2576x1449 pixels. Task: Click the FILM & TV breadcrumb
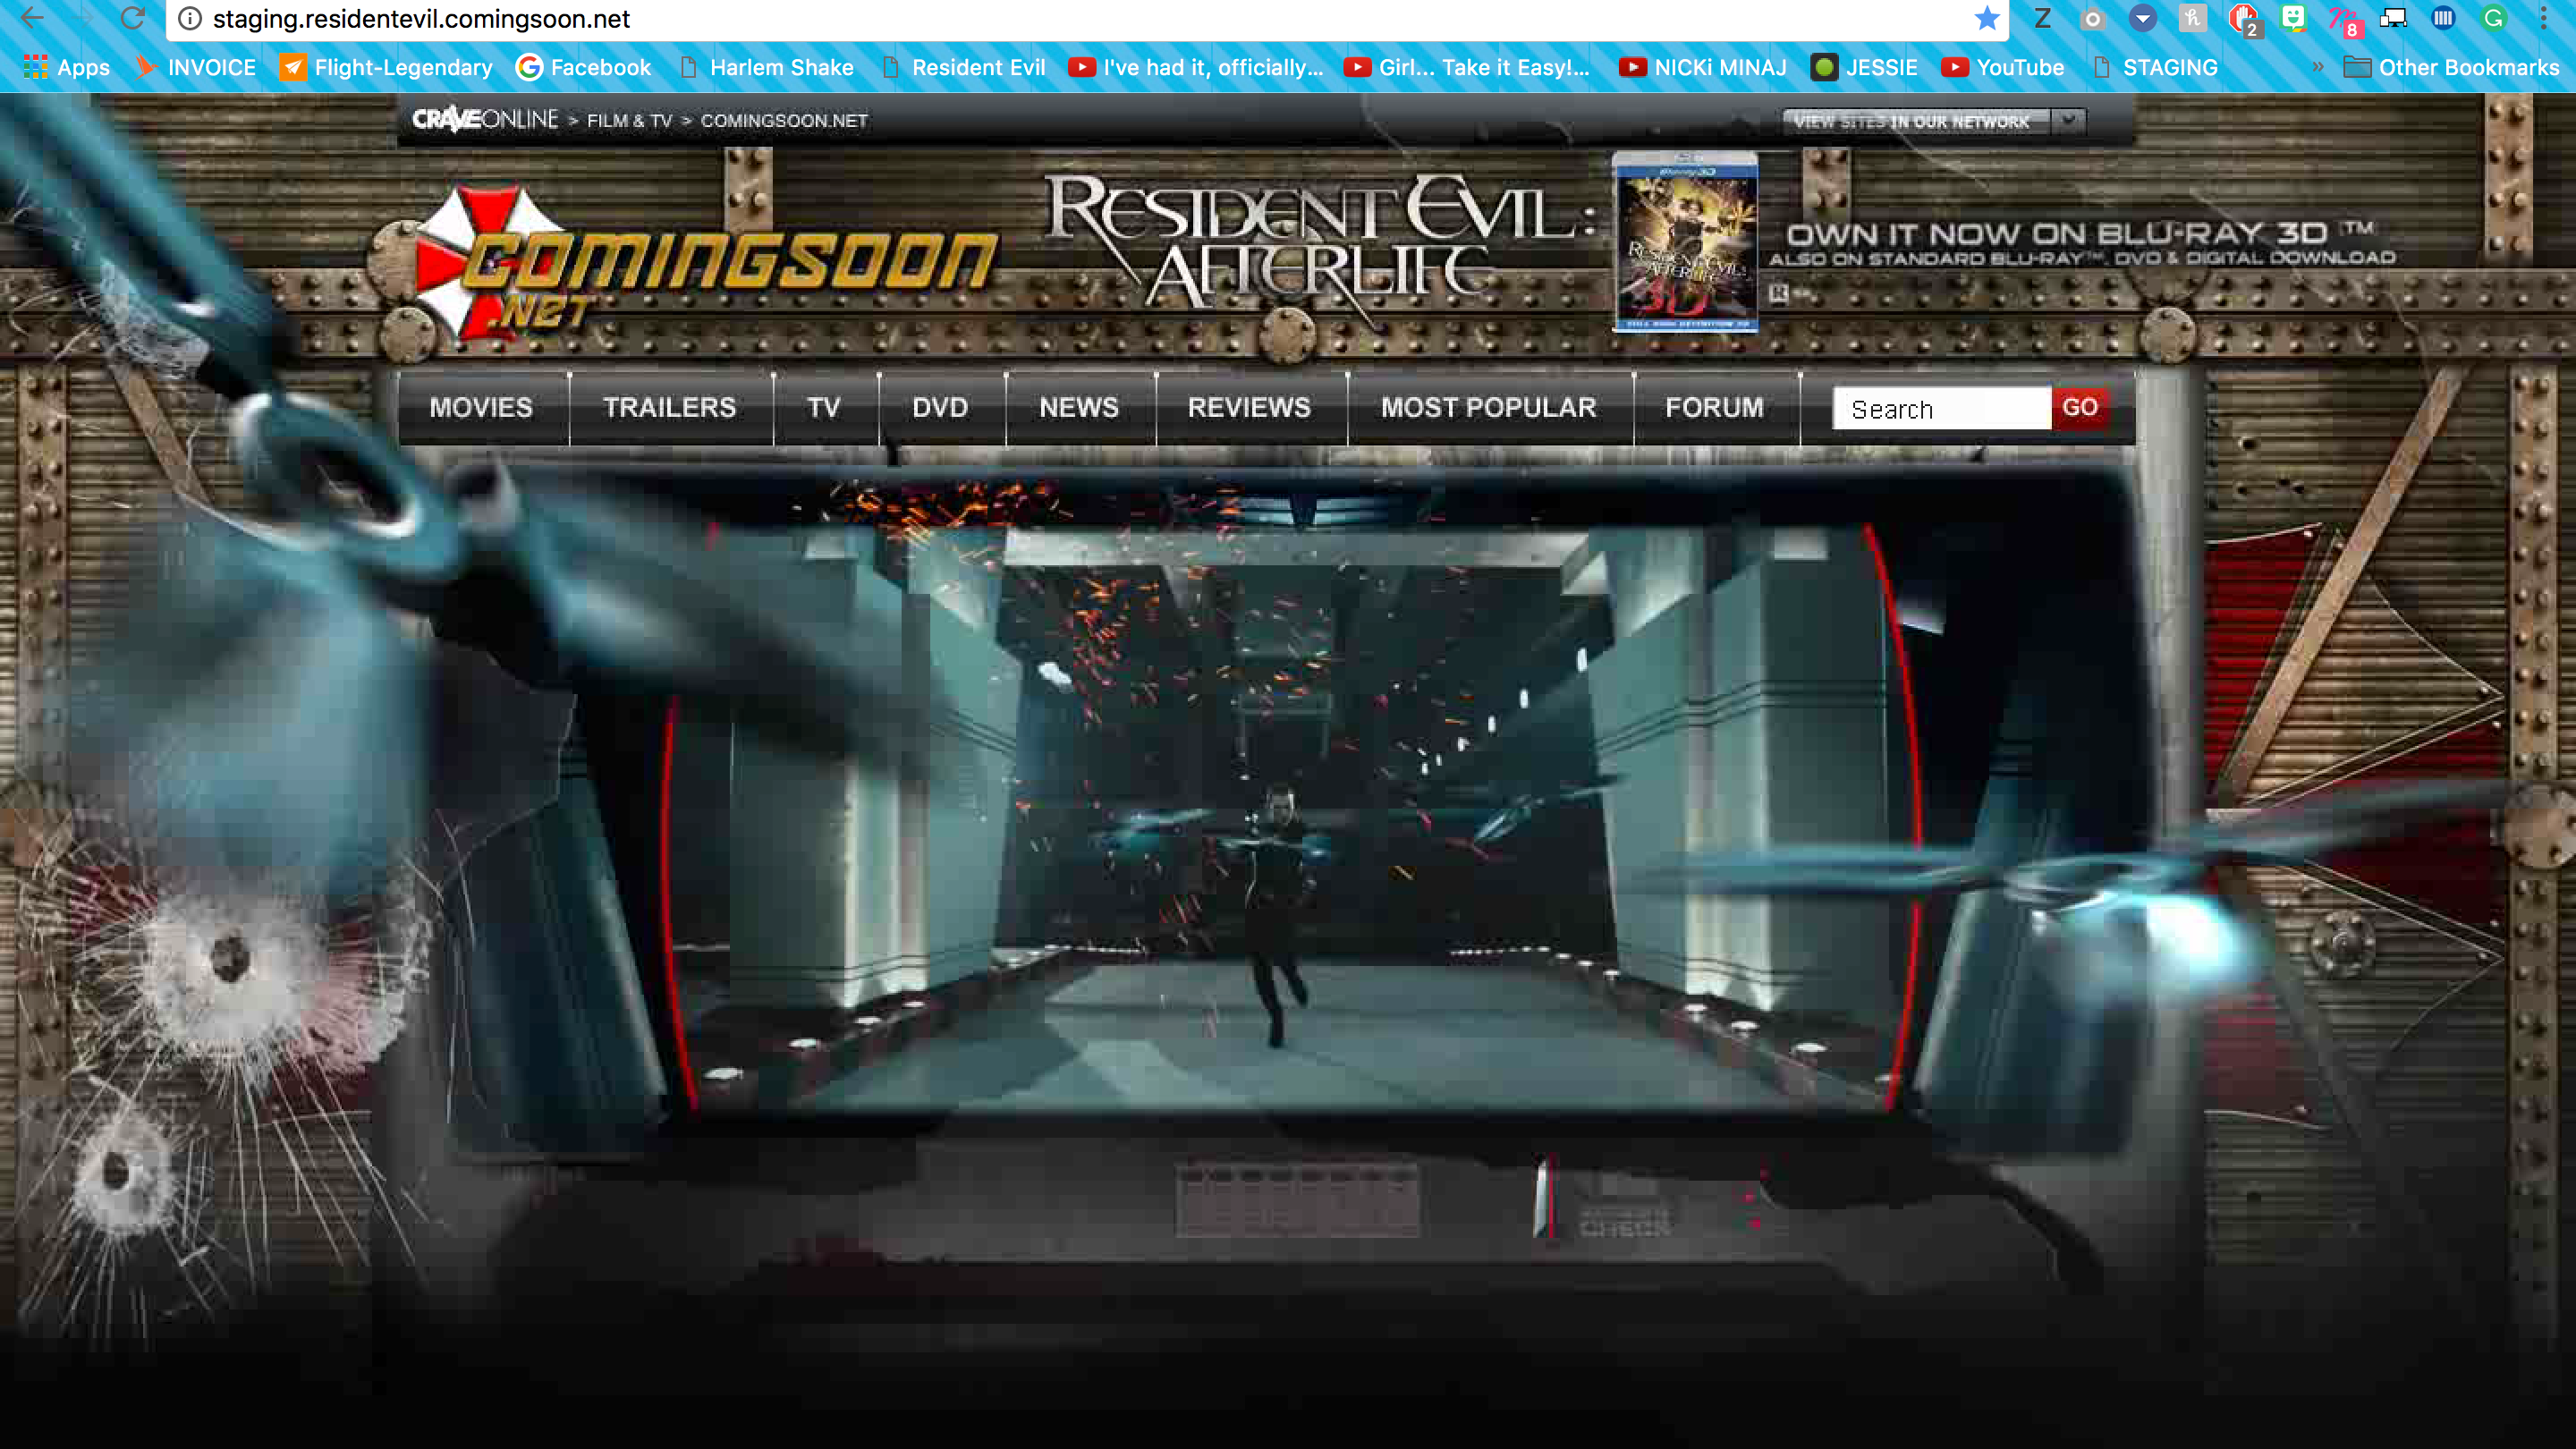(x=629, y=120)
